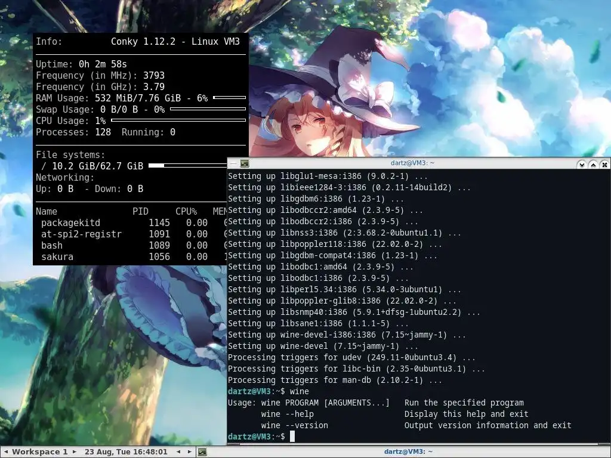Click the line Setting up libsnmp40:i386
Screen dimensions: 611x458
point(354,311)
